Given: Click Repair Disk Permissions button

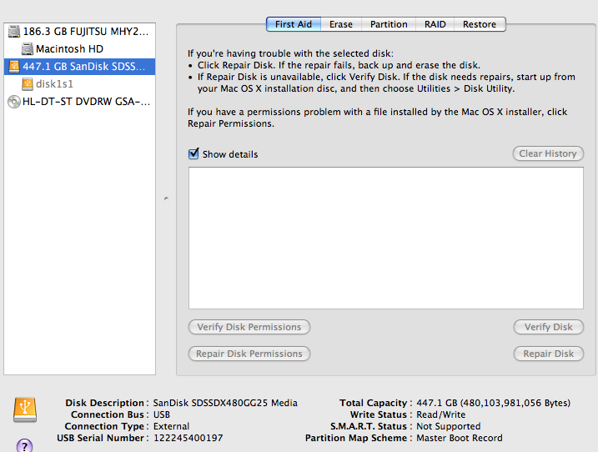Looking at the screenshot, I should pos(249,354).
